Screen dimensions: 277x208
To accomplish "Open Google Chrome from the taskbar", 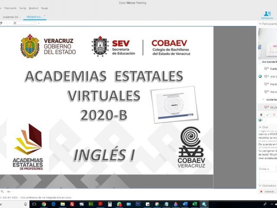I will point(44,204).
